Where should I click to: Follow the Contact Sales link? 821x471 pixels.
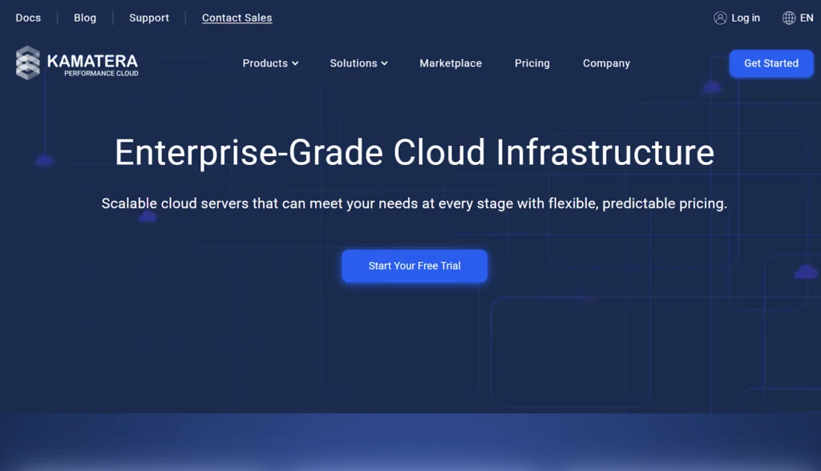[x=237, y=17]
